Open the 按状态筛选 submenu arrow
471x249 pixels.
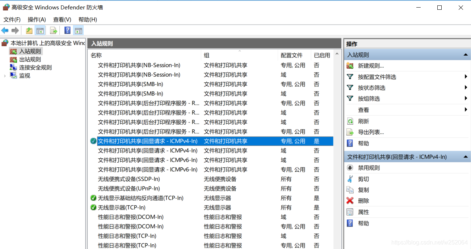pyautogui.click(x=466, y=87)
